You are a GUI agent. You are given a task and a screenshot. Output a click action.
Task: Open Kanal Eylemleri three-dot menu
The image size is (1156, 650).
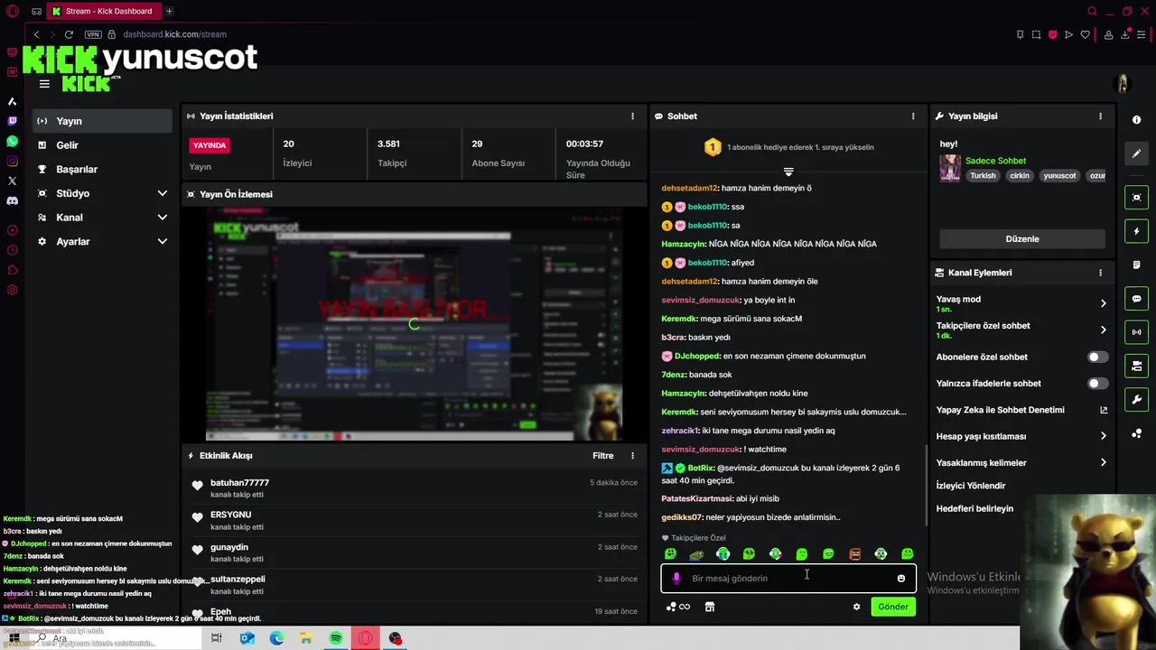(1100, 273)
